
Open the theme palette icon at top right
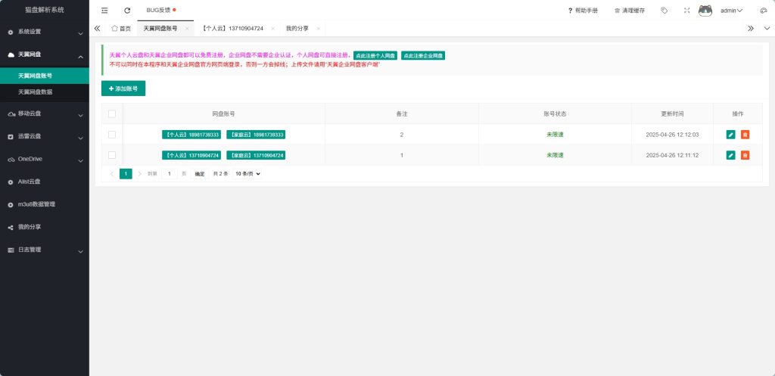click(x=762, y=11)
